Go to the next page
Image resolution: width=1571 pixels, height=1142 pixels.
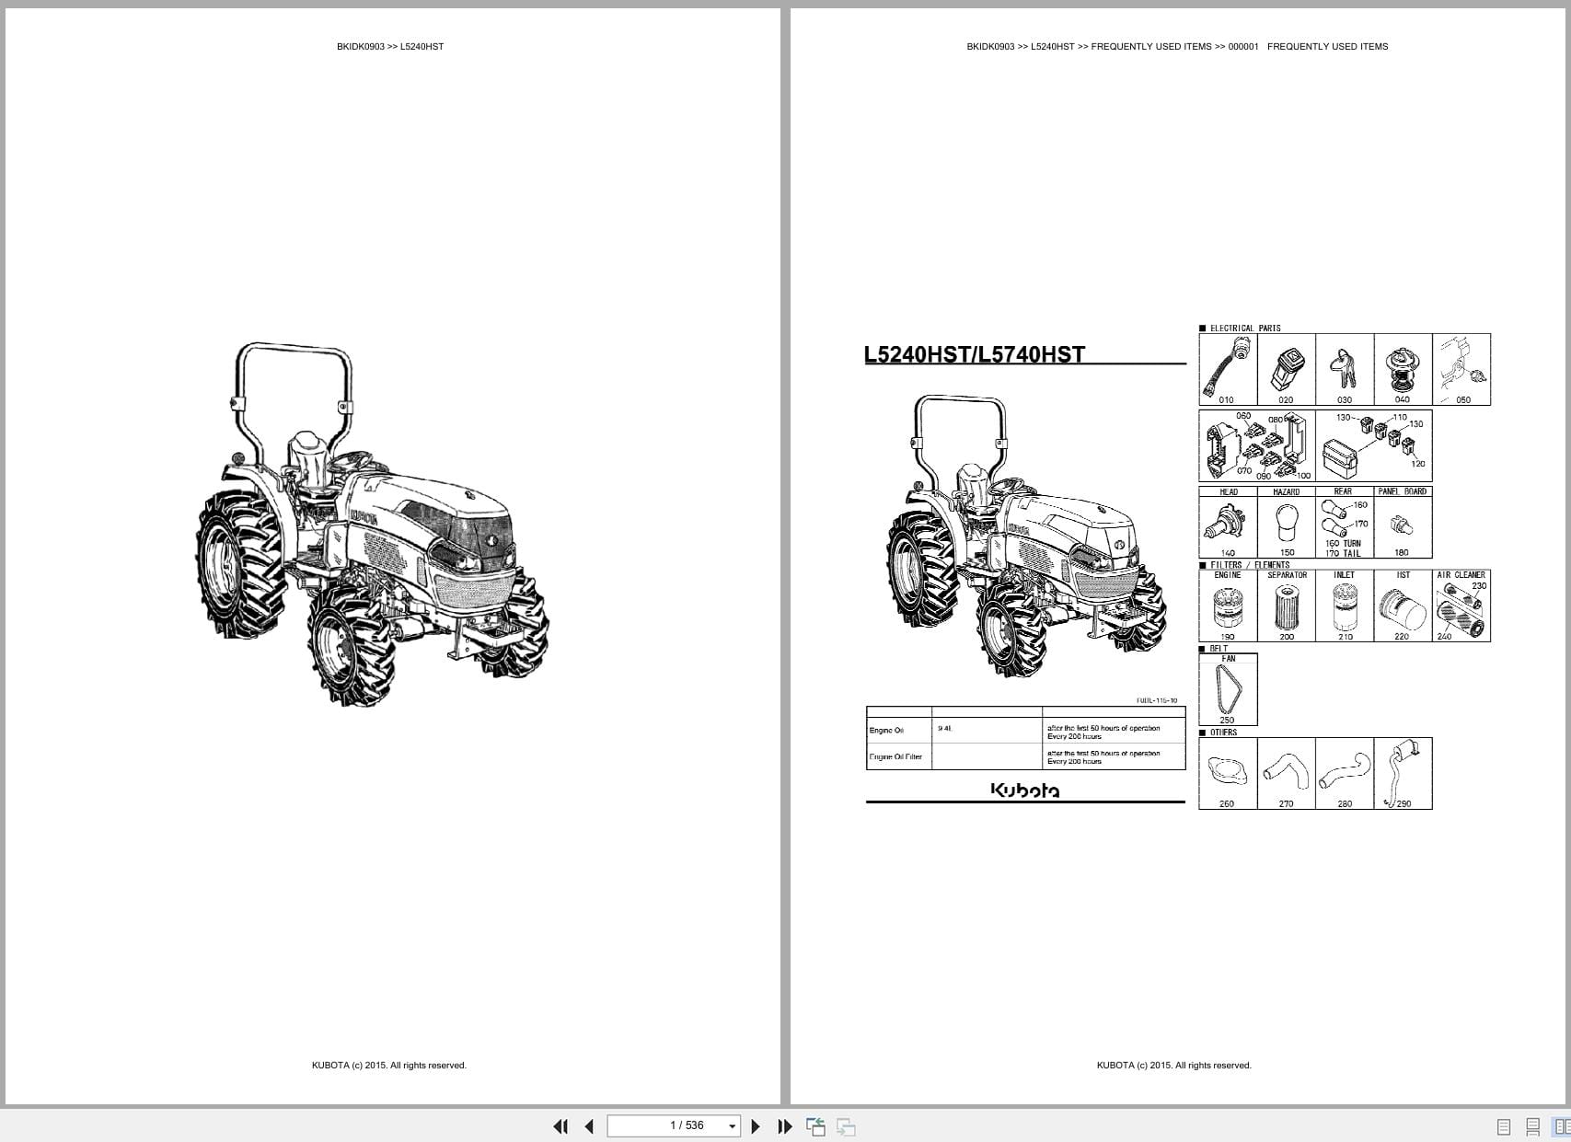(x=756, y=1126)
